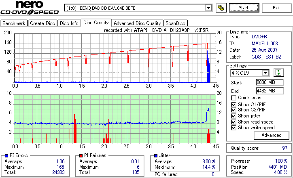The height and width of the screenshot is (178, 293).
Task: Click the PI Errors average 1.36
Action: click(60, 161)
